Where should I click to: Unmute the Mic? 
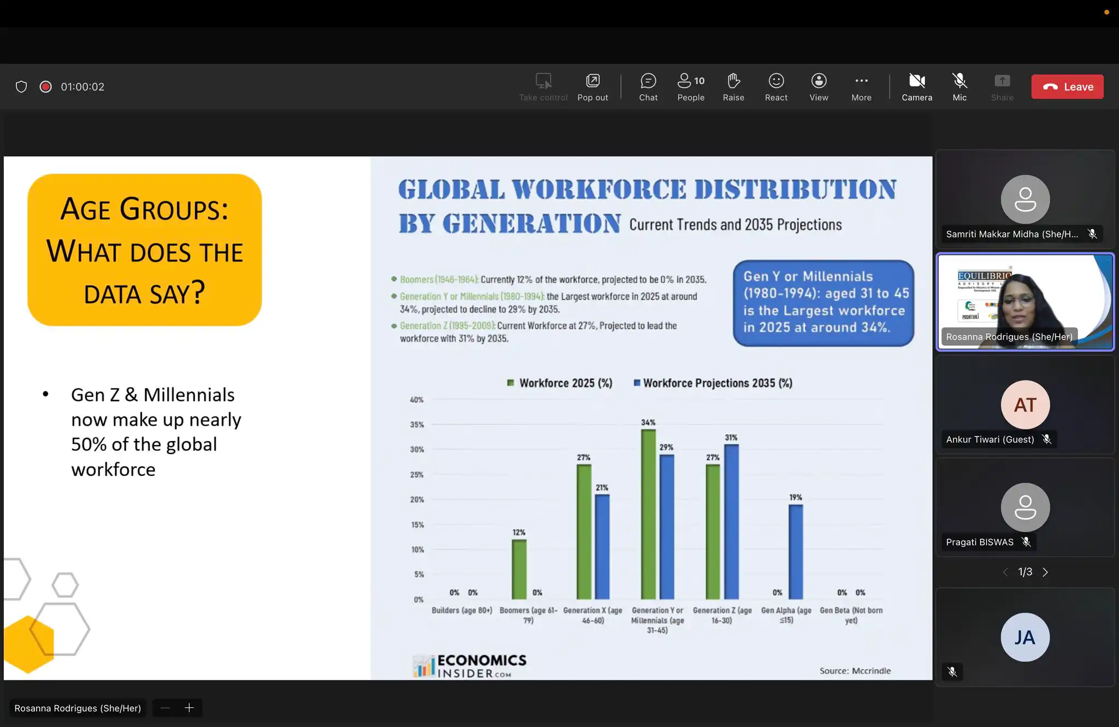click(959, 87)
